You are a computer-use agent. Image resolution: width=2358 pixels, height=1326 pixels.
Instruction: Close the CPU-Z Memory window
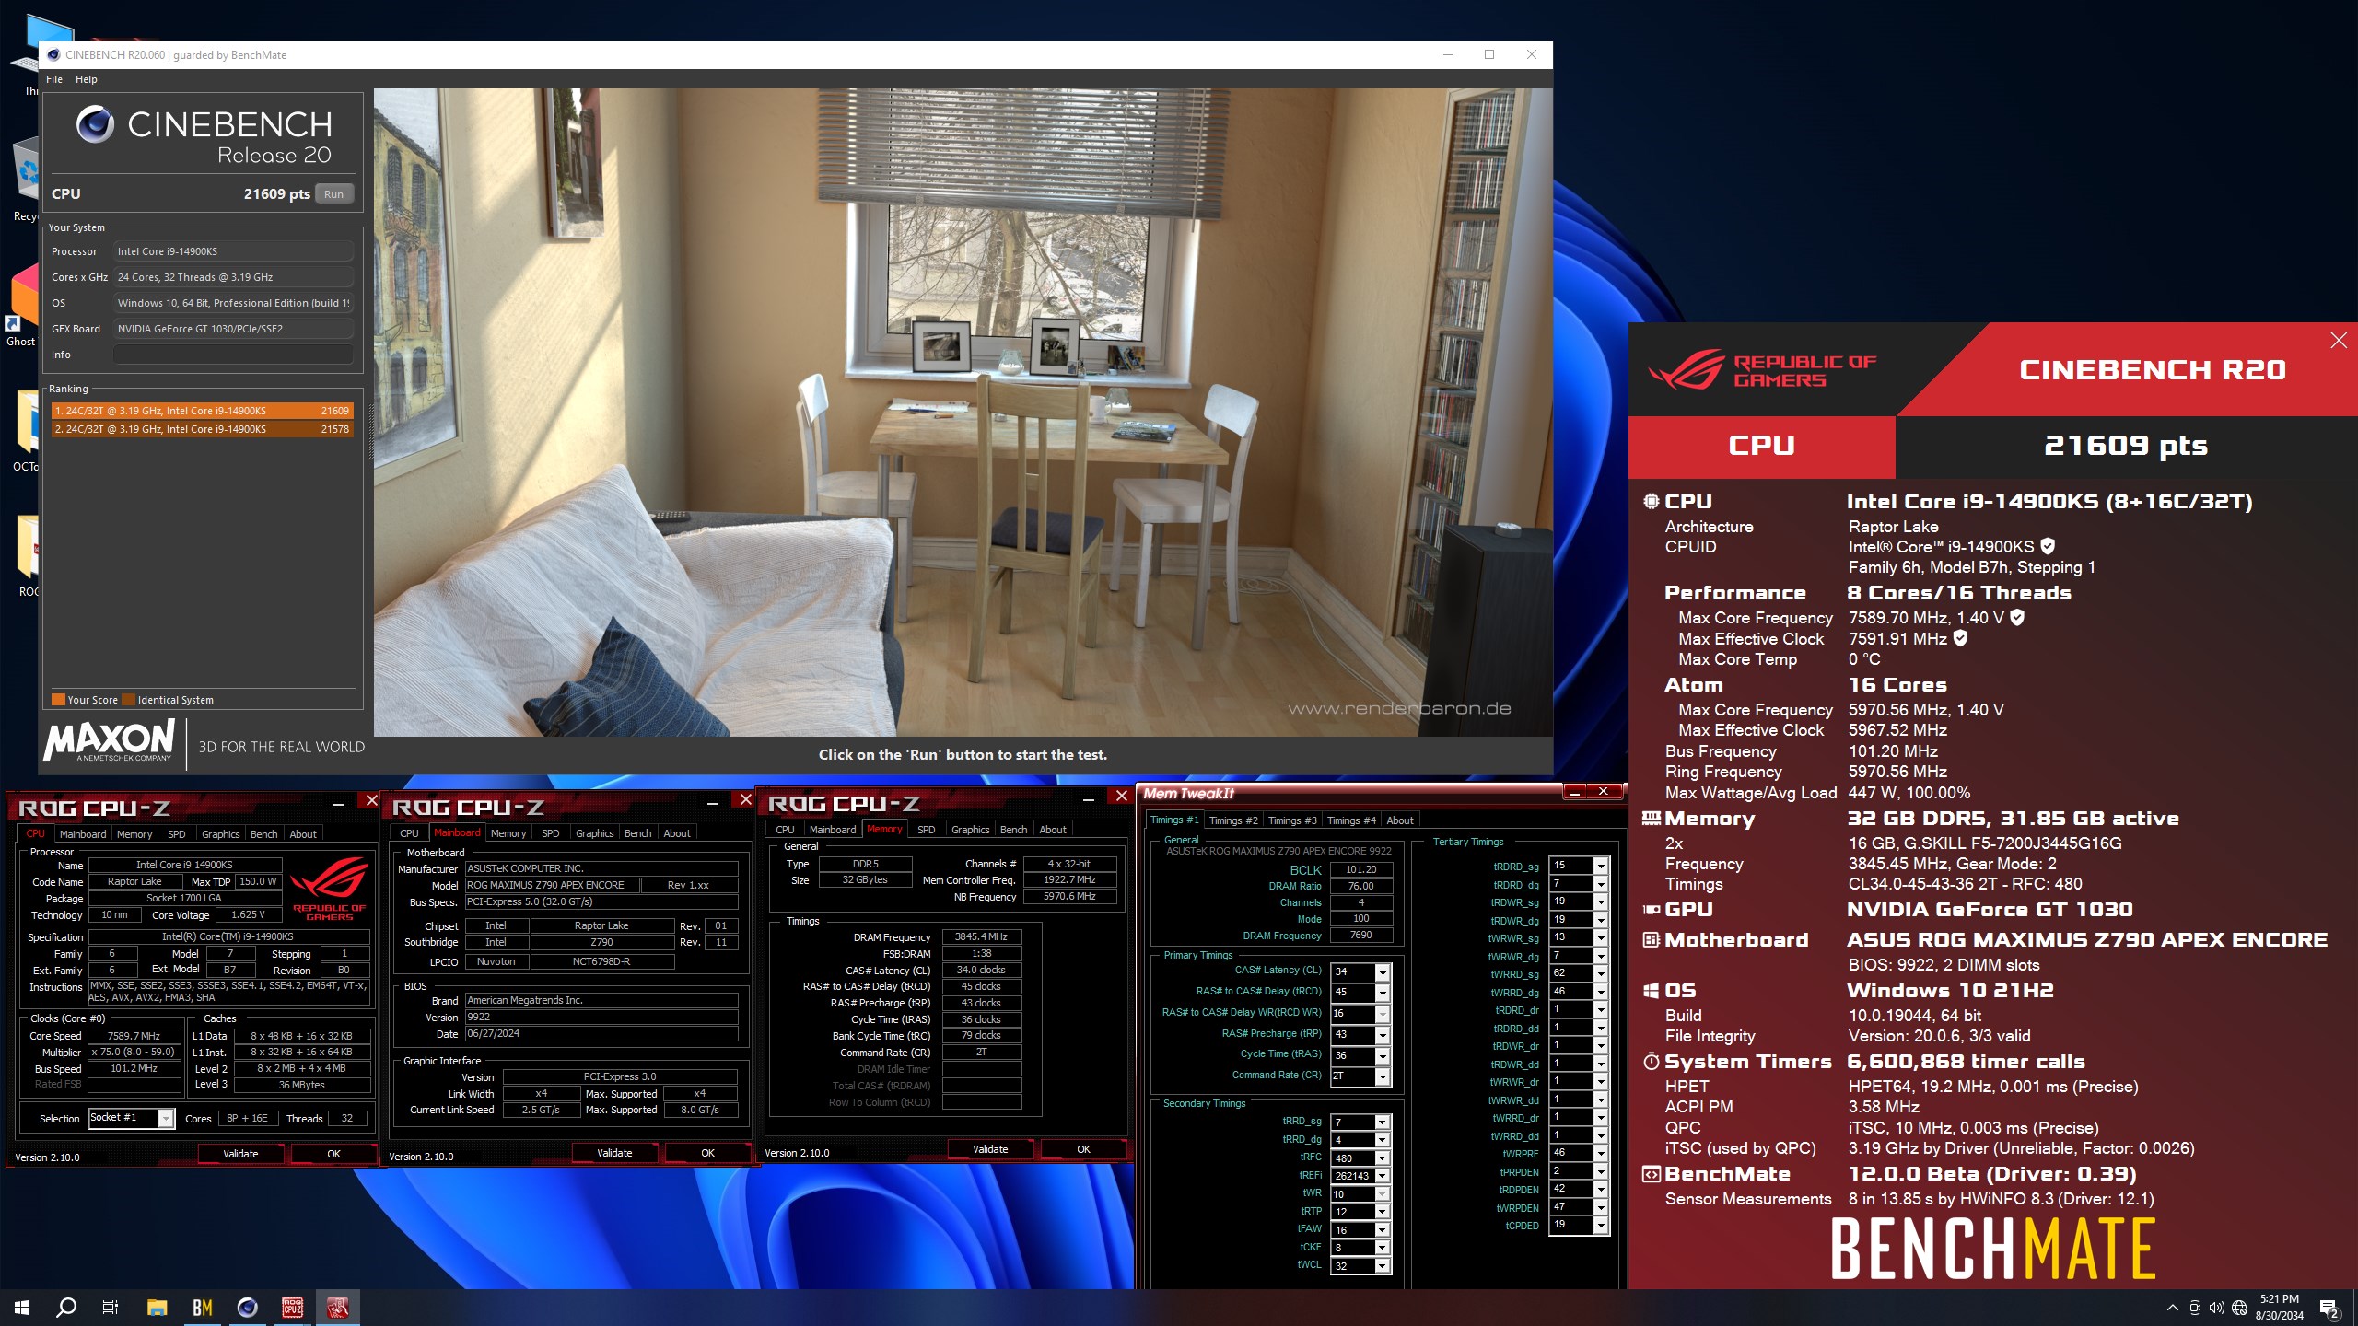[1121, 796]
